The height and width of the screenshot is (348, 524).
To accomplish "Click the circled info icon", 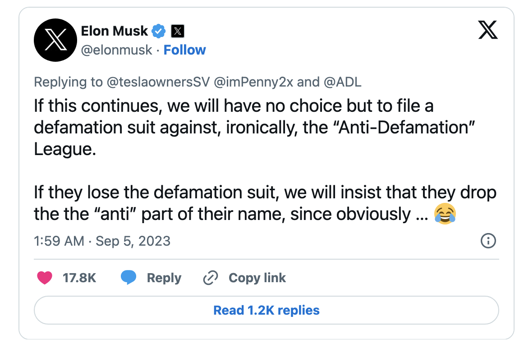I will (x=489, y=241).
